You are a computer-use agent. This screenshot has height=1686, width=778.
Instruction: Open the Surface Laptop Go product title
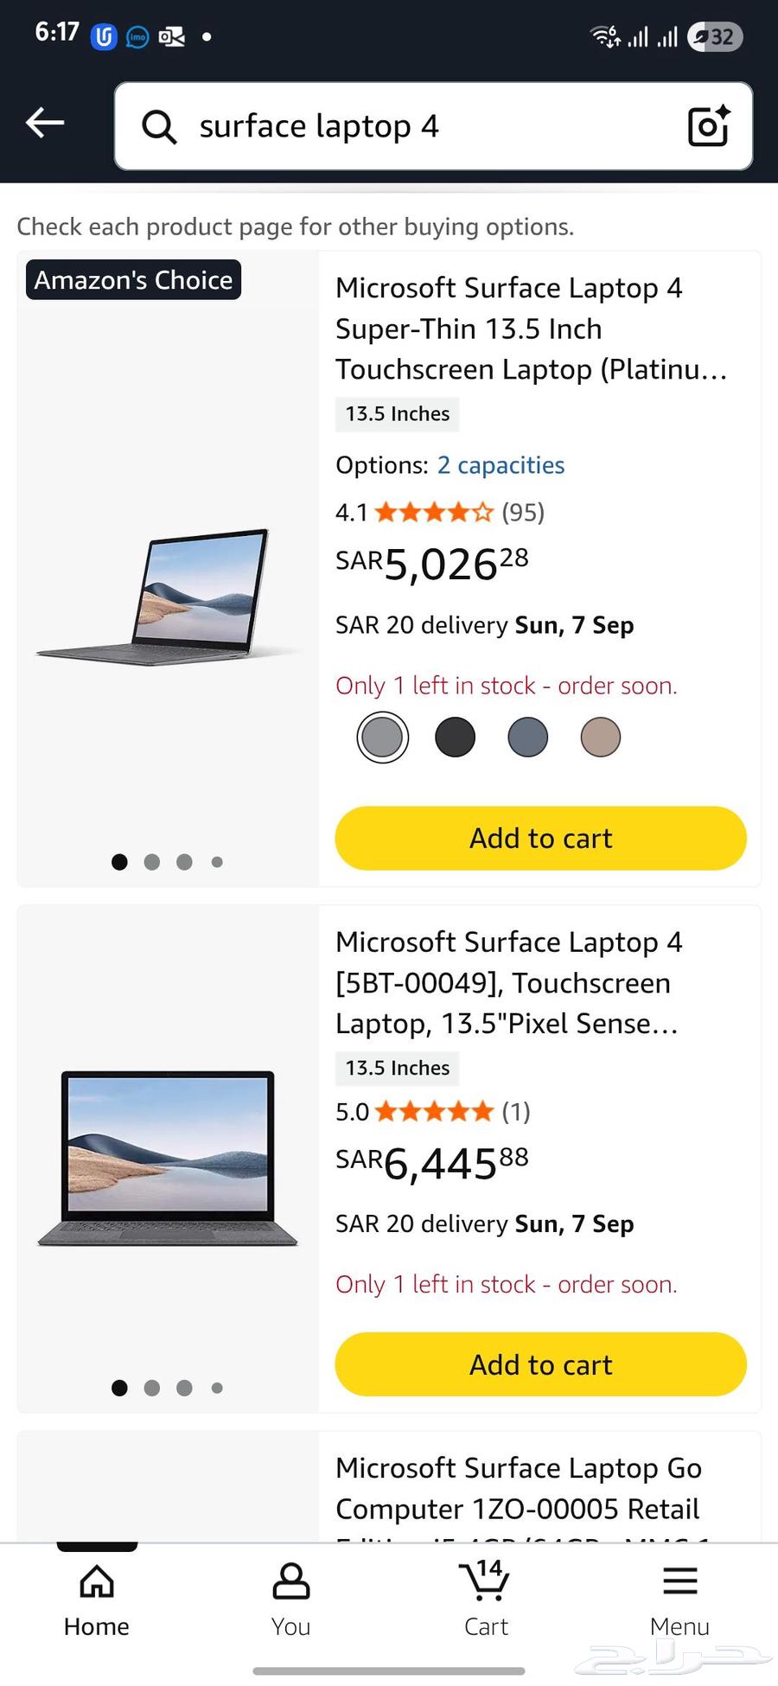[x=519, y=1489]
